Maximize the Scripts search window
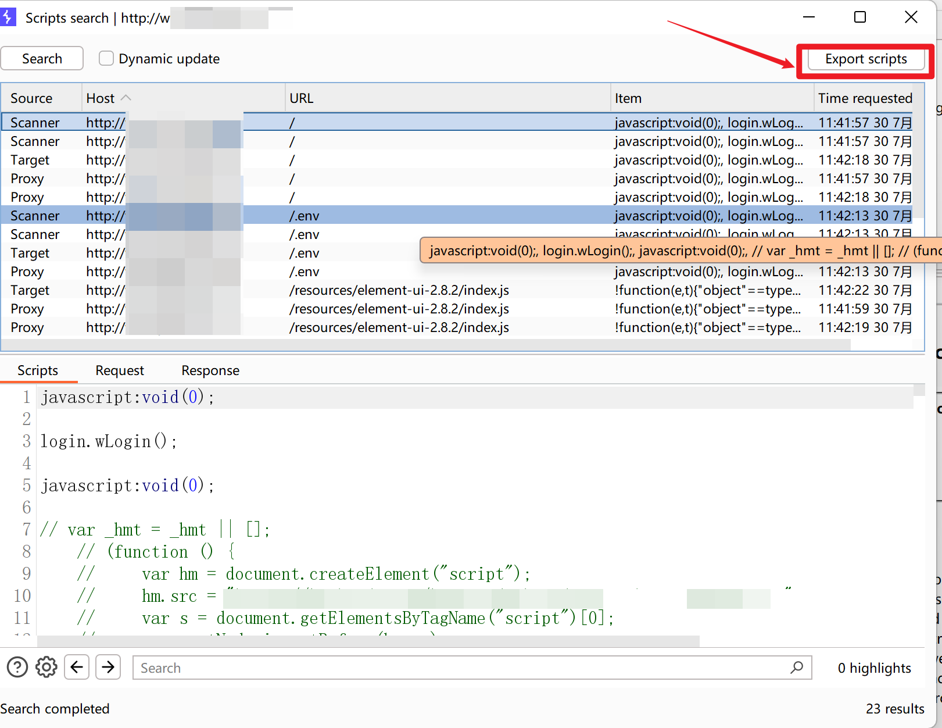 point(860,17)
